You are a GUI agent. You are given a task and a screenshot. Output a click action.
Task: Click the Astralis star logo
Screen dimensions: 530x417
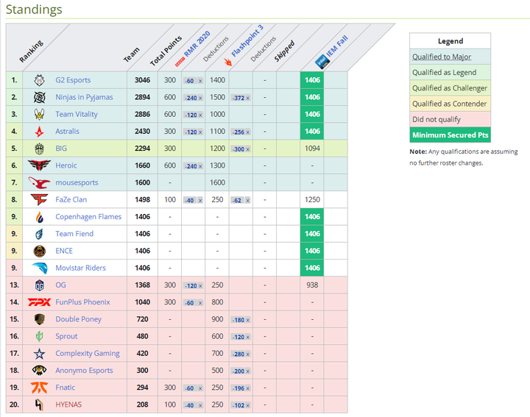pos(40,132)
